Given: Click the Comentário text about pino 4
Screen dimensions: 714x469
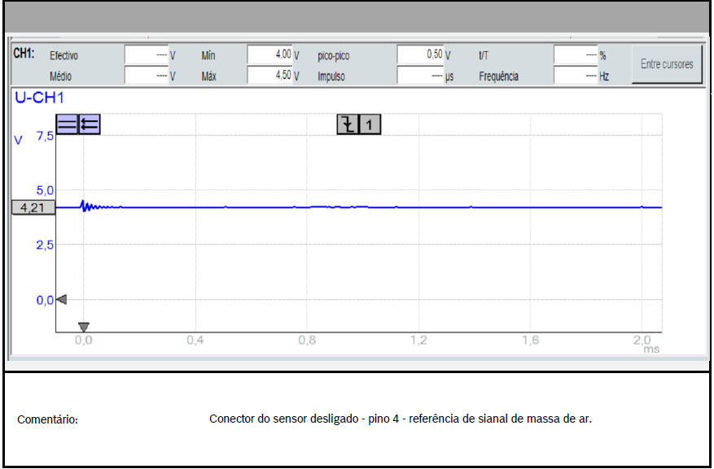Looking at the screenshot, I should click(x=400, y=419).
